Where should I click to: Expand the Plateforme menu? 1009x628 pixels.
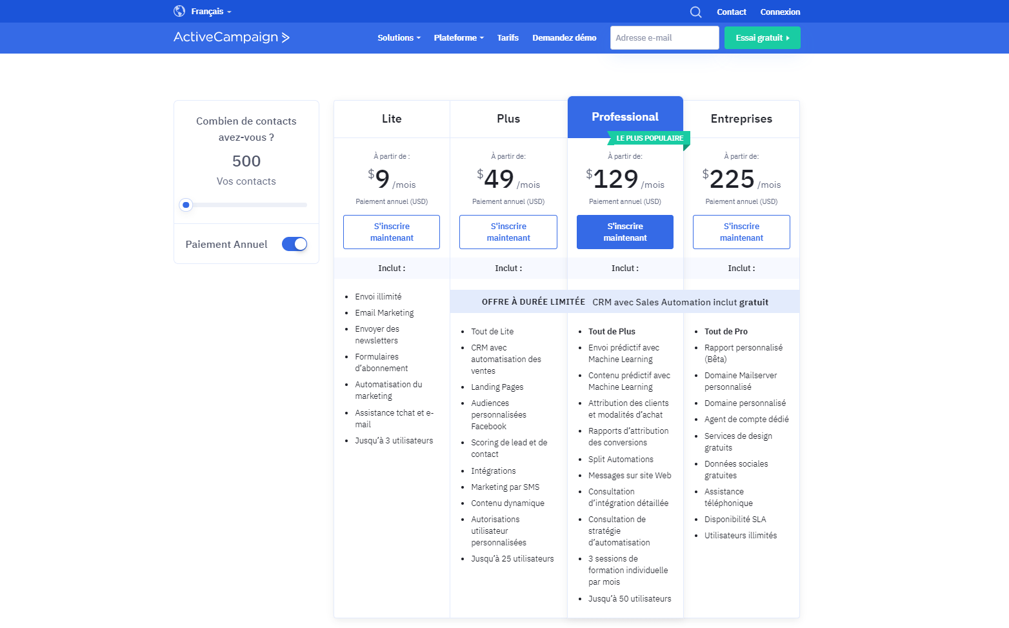point(459,38)
